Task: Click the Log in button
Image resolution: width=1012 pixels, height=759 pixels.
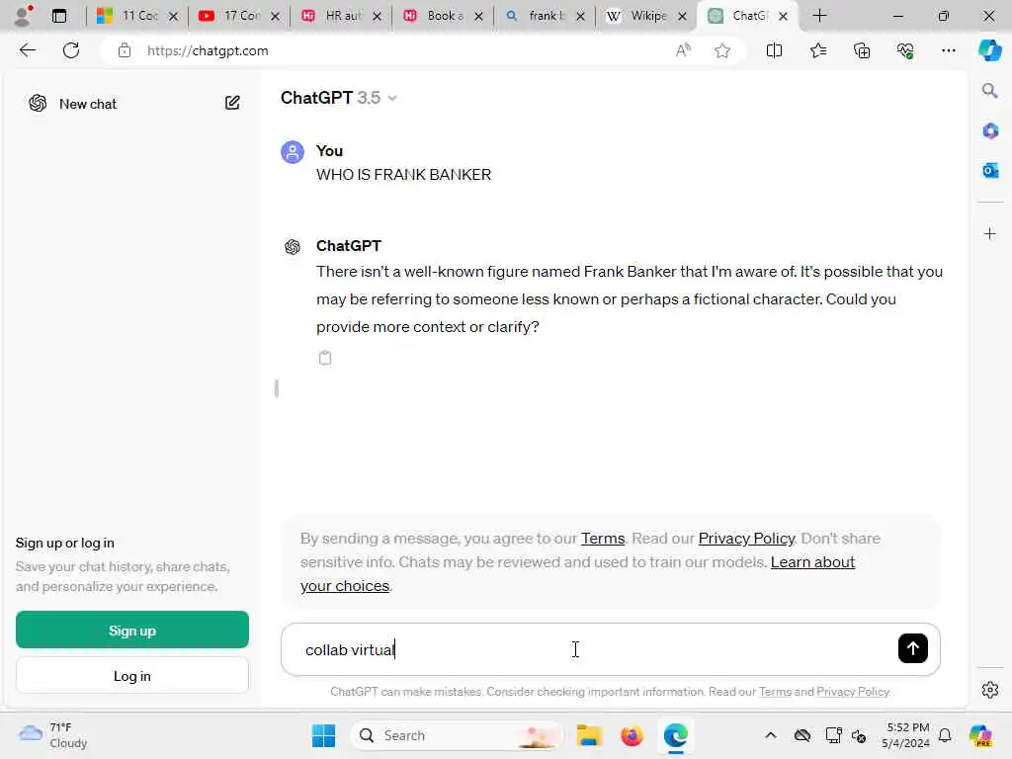Action: (x=132, y=676)
